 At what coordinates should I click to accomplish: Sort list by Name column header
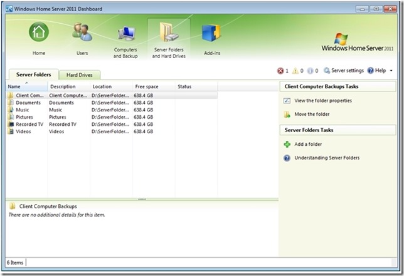(25, 86)
